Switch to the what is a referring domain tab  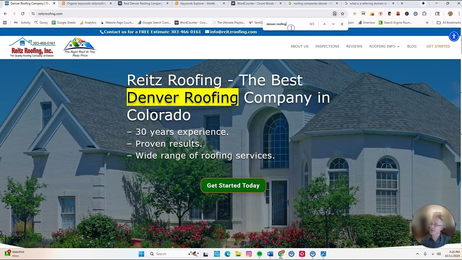[x=369, y=3]
